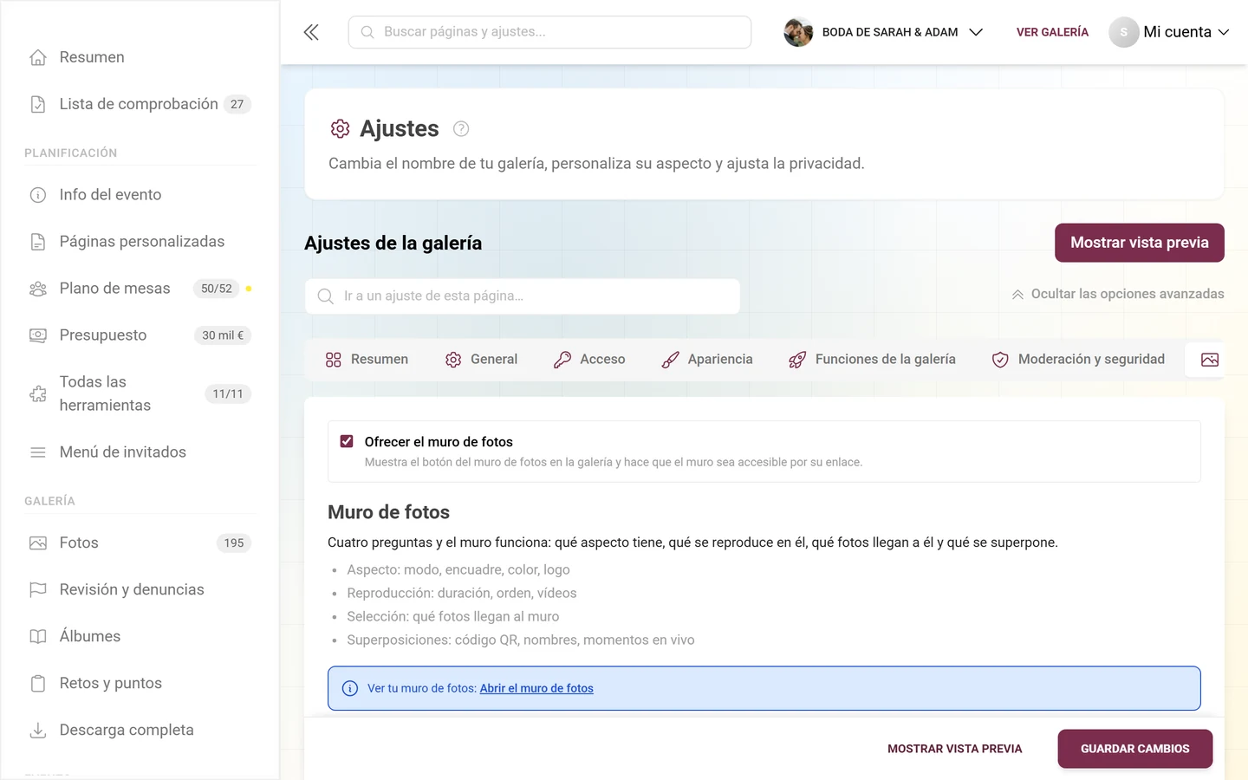Click the Plano de mesas people icon

coord(38,289)
